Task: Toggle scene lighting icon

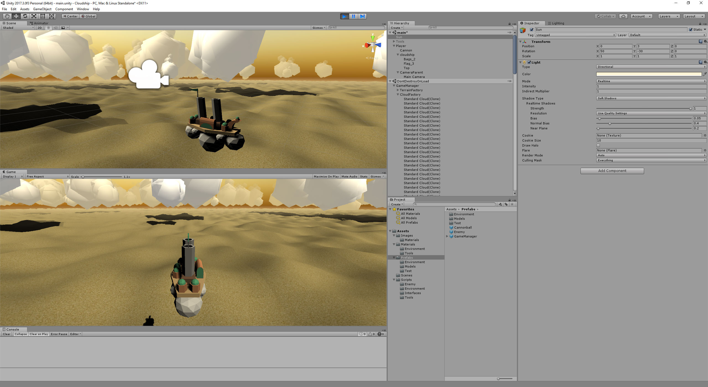Action: [48, 28]
